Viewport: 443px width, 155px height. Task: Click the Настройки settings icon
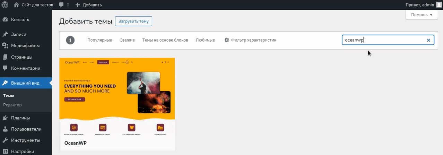tap(5, 152)
